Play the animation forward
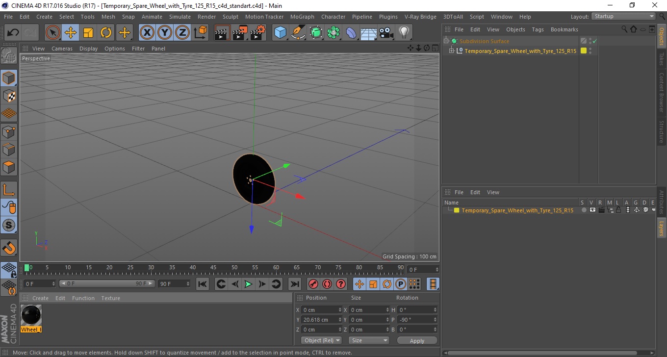667x357 pixels. click(248, 284)
